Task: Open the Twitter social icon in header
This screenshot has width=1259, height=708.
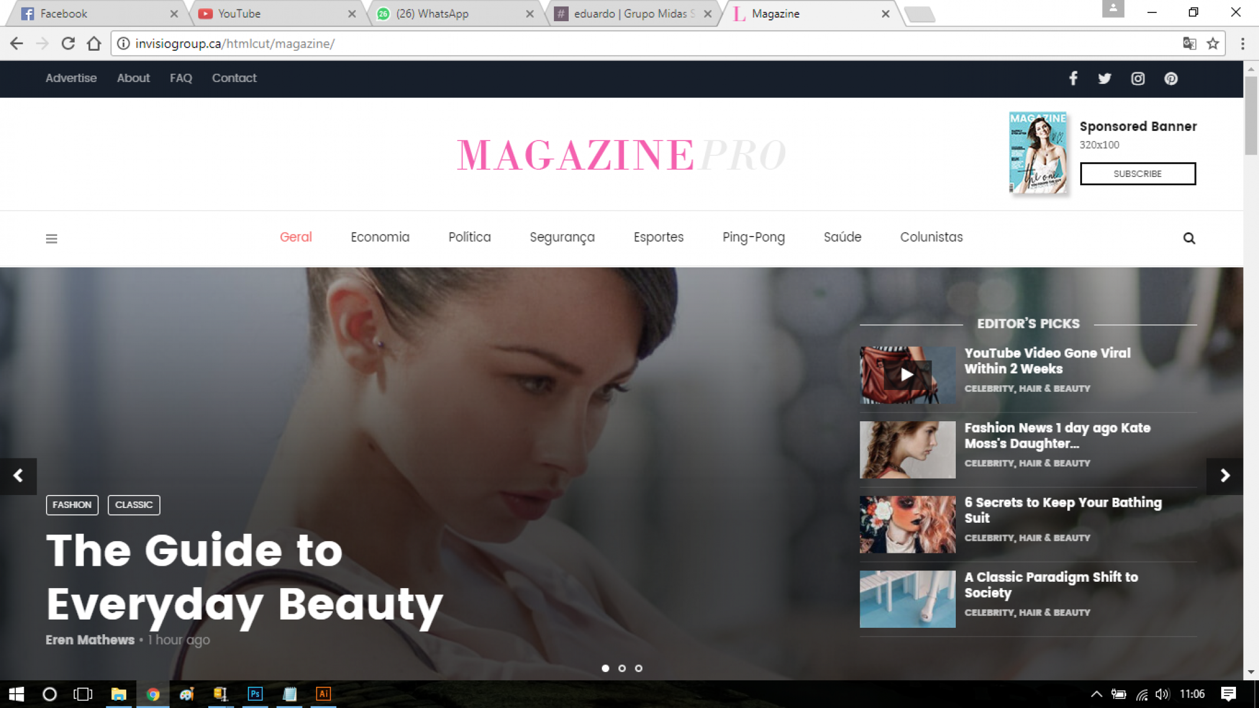Action: click(x=1104, y=78)
